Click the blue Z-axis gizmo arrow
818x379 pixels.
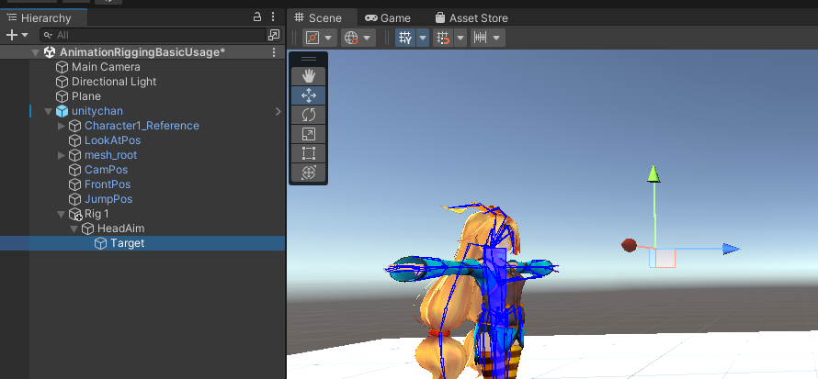[732, 249]
